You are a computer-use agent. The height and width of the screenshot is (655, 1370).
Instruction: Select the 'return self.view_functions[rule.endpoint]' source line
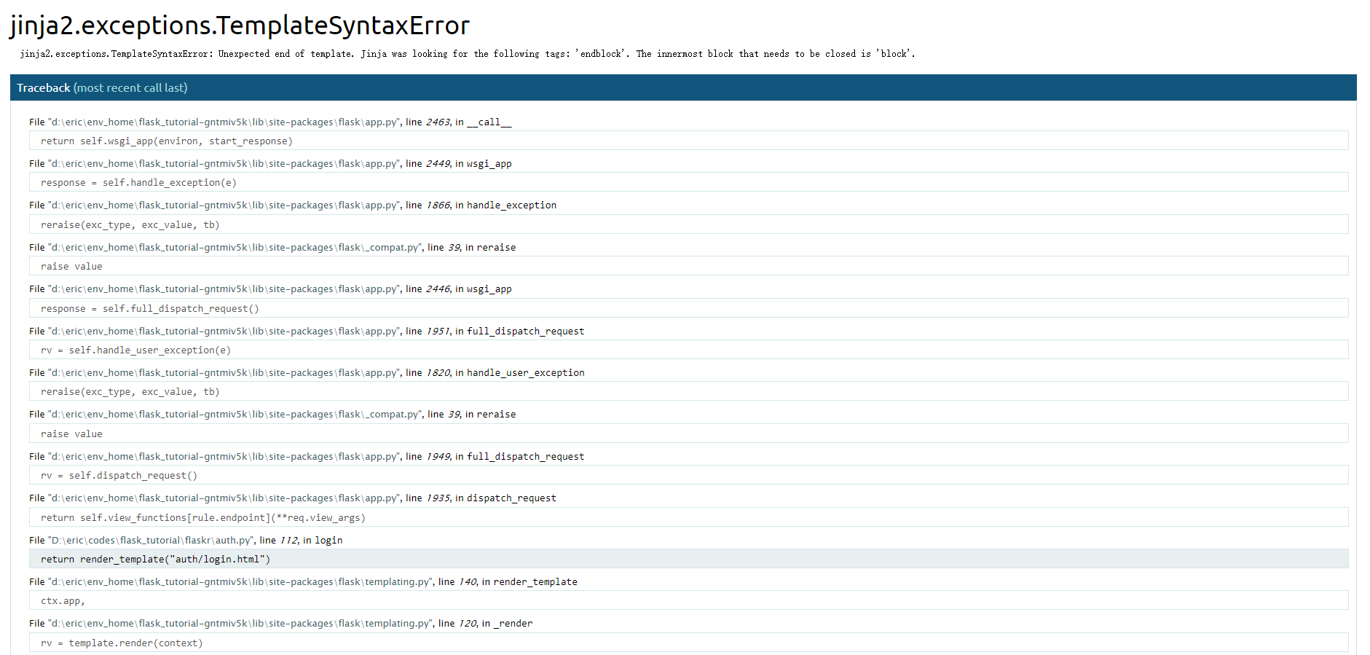tap(688, 517)
